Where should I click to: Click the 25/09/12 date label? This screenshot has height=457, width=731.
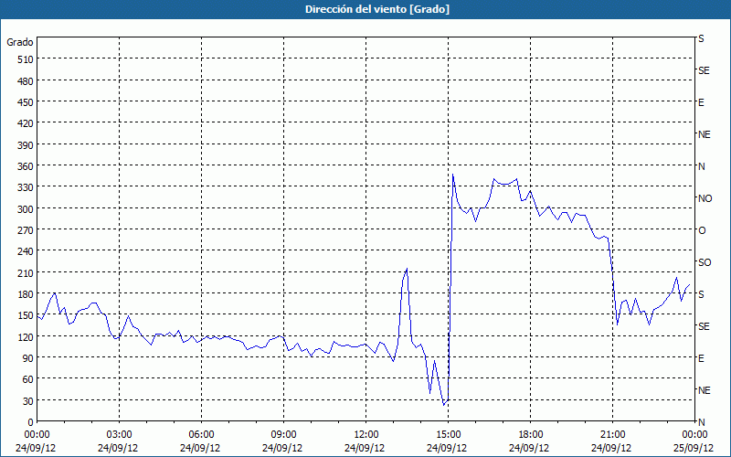tap(694, 448)
